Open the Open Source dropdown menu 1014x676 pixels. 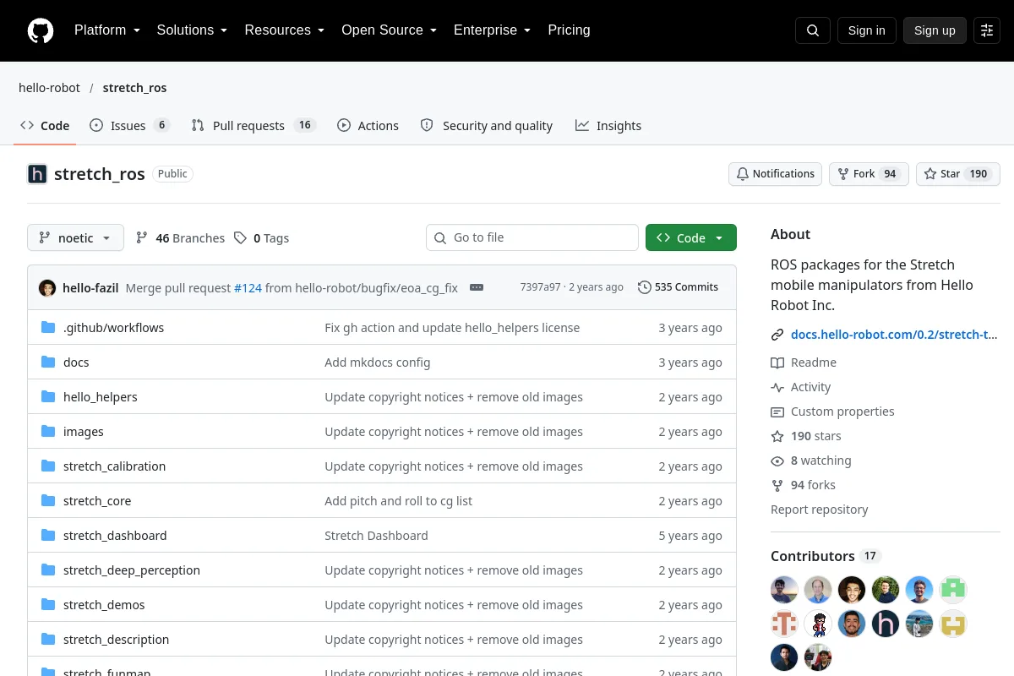tap(389, 30)
